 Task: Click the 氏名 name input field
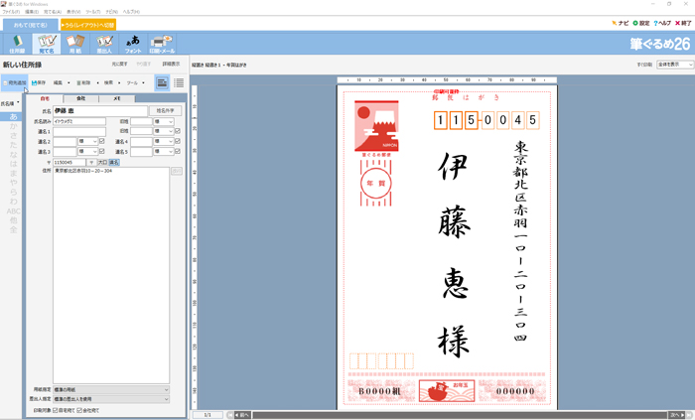[x=97, y=111]
